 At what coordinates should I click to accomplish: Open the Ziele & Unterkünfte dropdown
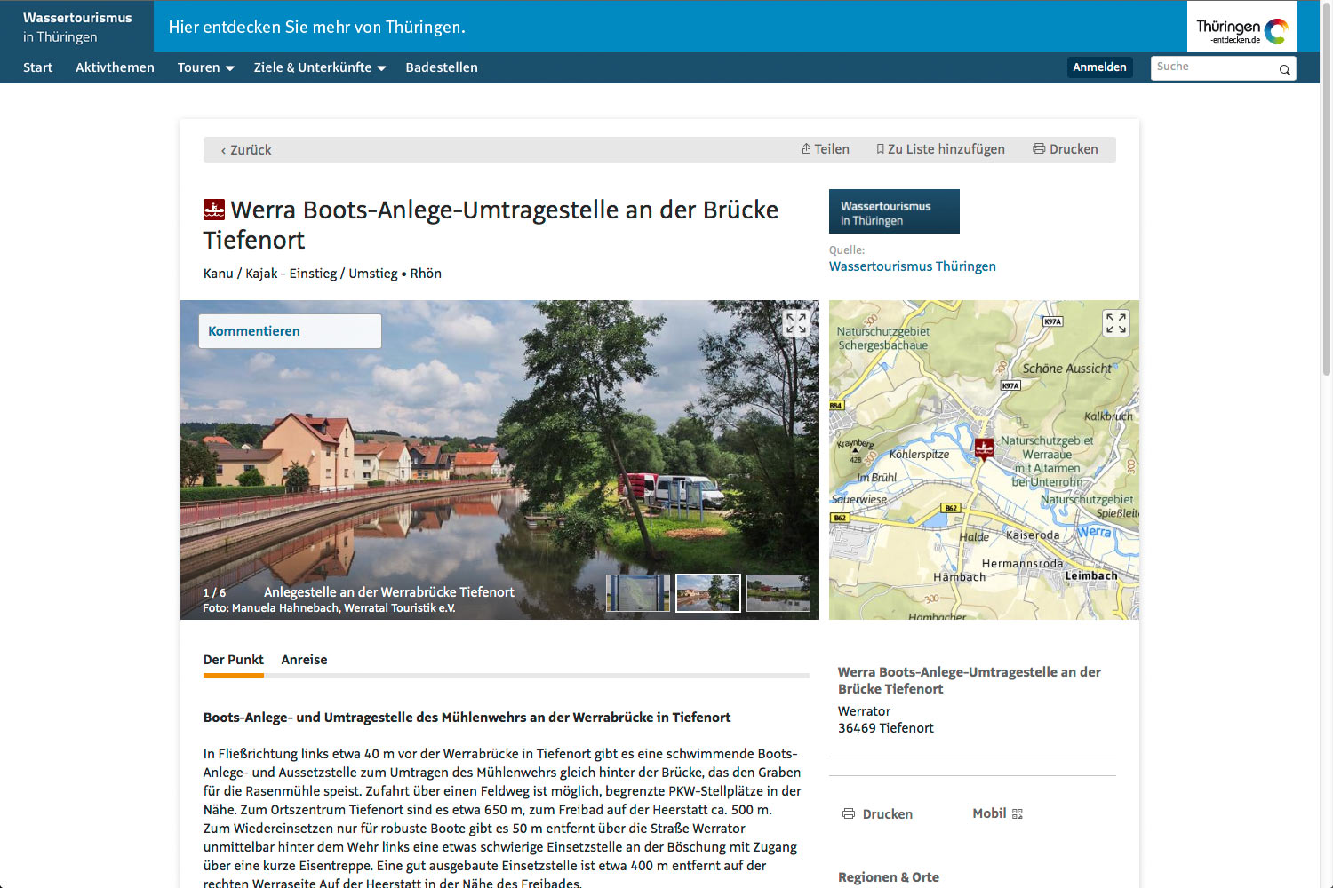point(320,67)
